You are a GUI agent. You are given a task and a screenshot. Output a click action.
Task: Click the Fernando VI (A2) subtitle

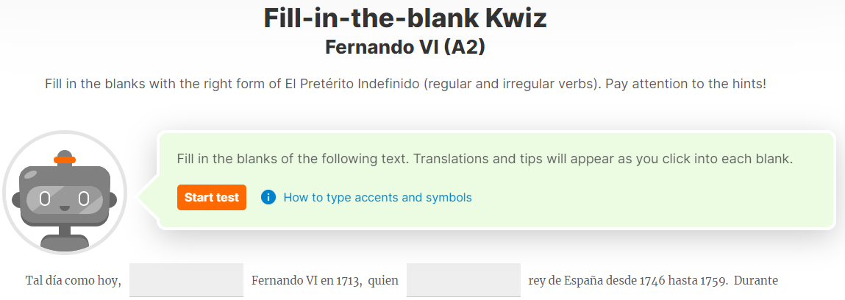point(405,47)
